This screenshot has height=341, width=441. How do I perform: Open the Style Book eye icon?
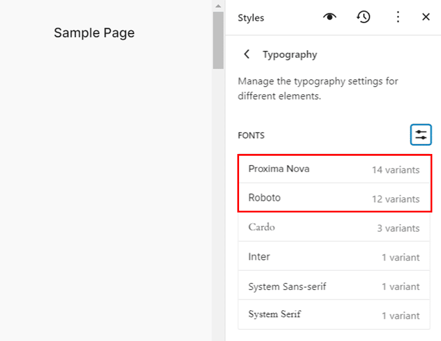(330, 17)
